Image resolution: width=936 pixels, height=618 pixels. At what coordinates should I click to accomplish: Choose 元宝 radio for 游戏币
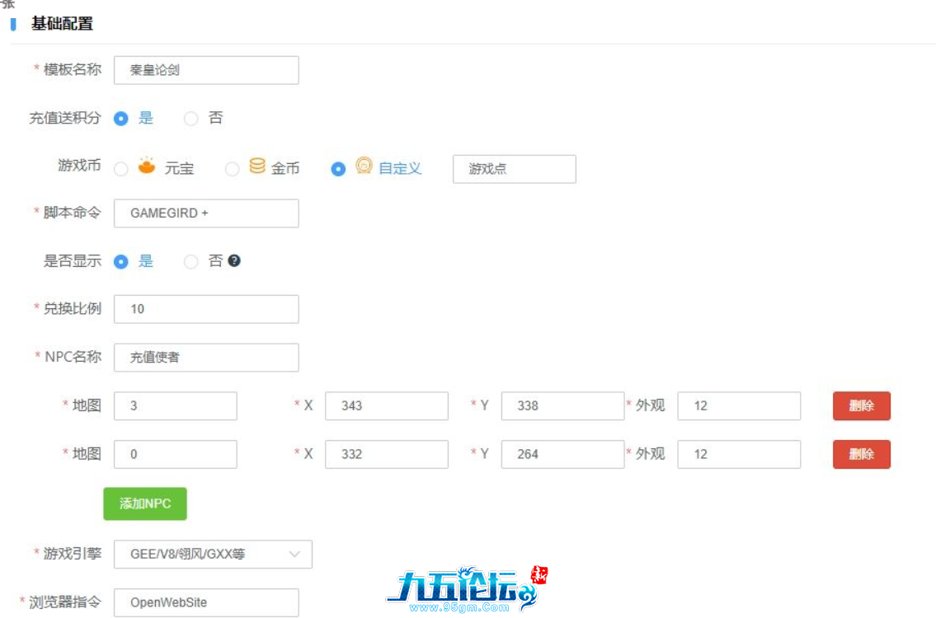point(121,169)
